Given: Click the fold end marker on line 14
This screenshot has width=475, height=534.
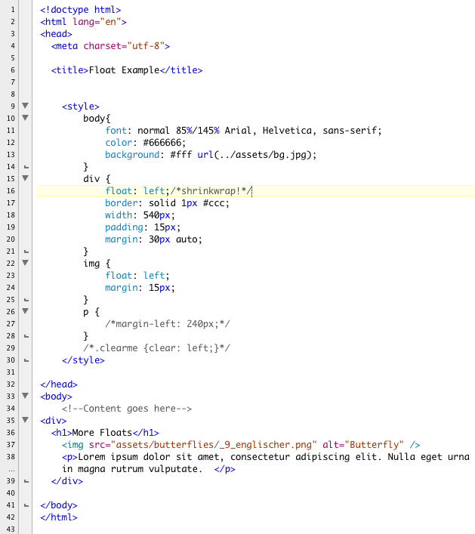Looking at the screenshot, I should 25,166.
